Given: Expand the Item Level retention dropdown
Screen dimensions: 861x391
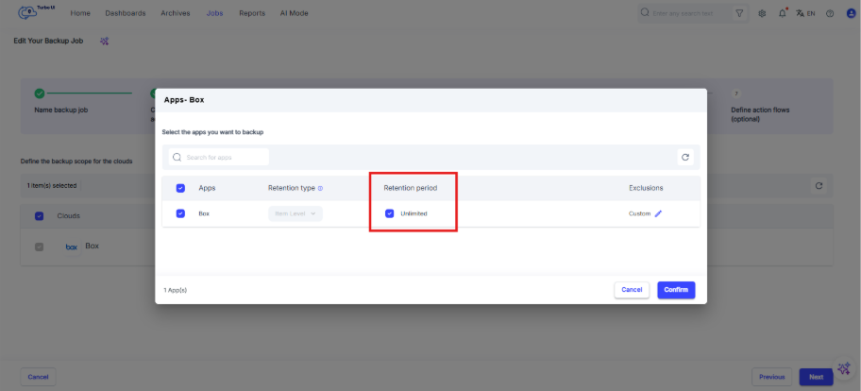Looking at the screenshot, I should click(x=295, y=213).
